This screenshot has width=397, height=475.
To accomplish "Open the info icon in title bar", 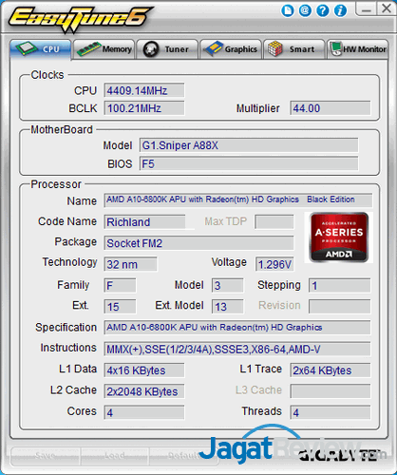I will [340, 10].
